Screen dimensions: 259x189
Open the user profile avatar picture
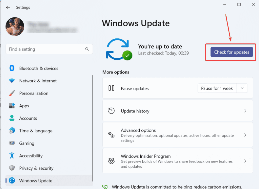pyautogui.click(x=15, y=27)
